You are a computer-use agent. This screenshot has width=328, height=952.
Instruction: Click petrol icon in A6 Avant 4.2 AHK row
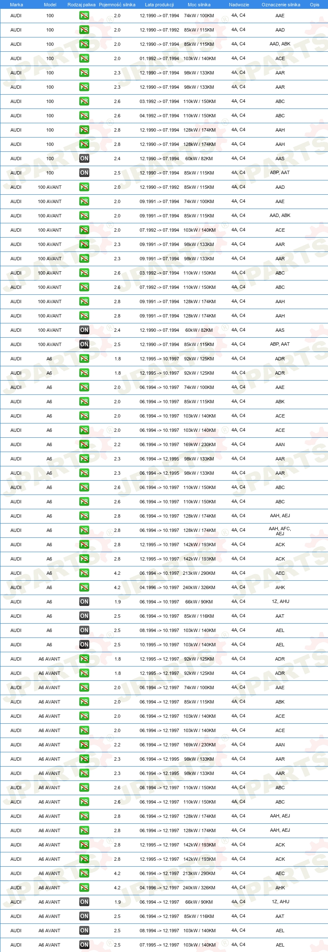click(84, 888)
